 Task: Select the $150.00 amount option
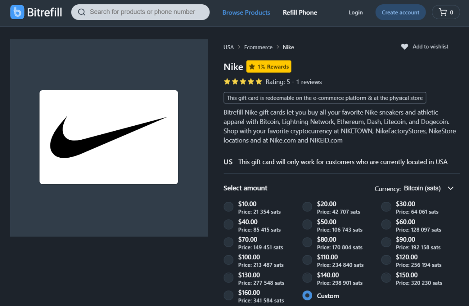click(386, 278)
